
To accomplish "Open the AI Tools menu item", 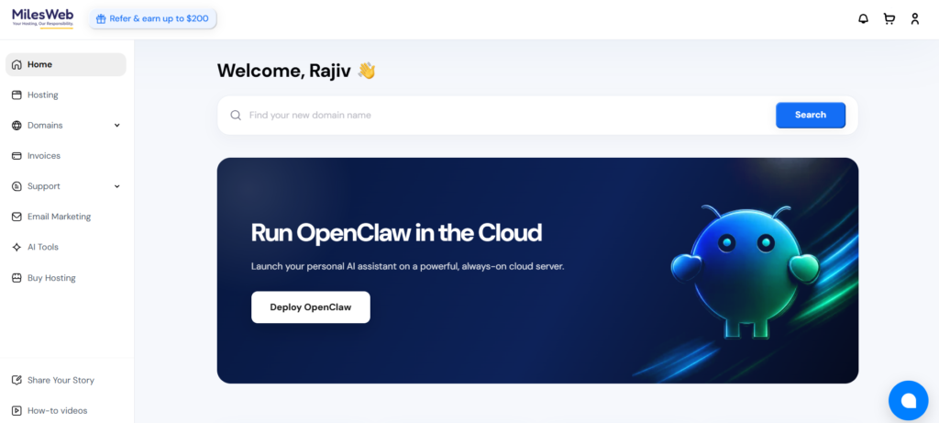I will coord(66,247).
